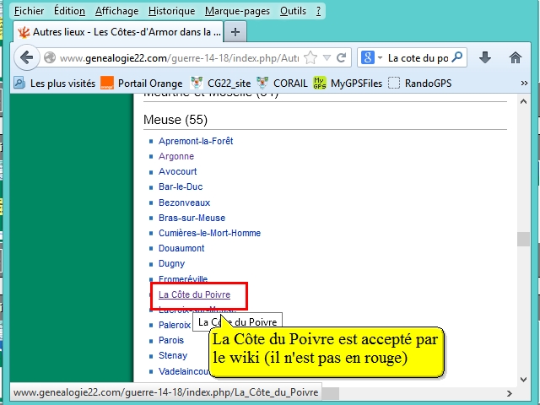This screenshot has width=540, height=405.
Task: Follow the Argonne link
Action: pyautogui.click(x=176, y=156)
